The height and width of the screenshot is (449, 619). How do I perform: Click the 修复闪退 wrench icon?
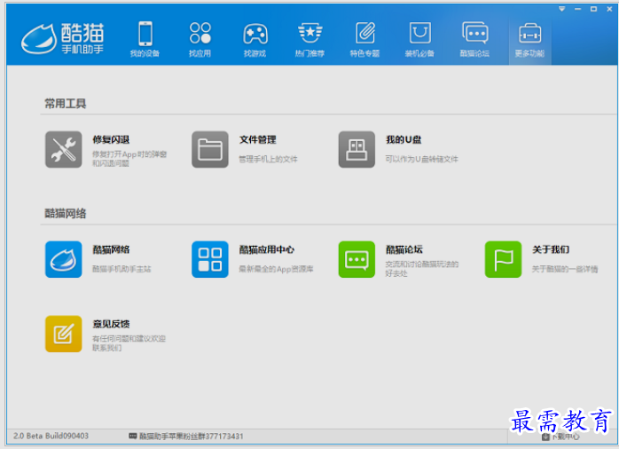[64, 150]
